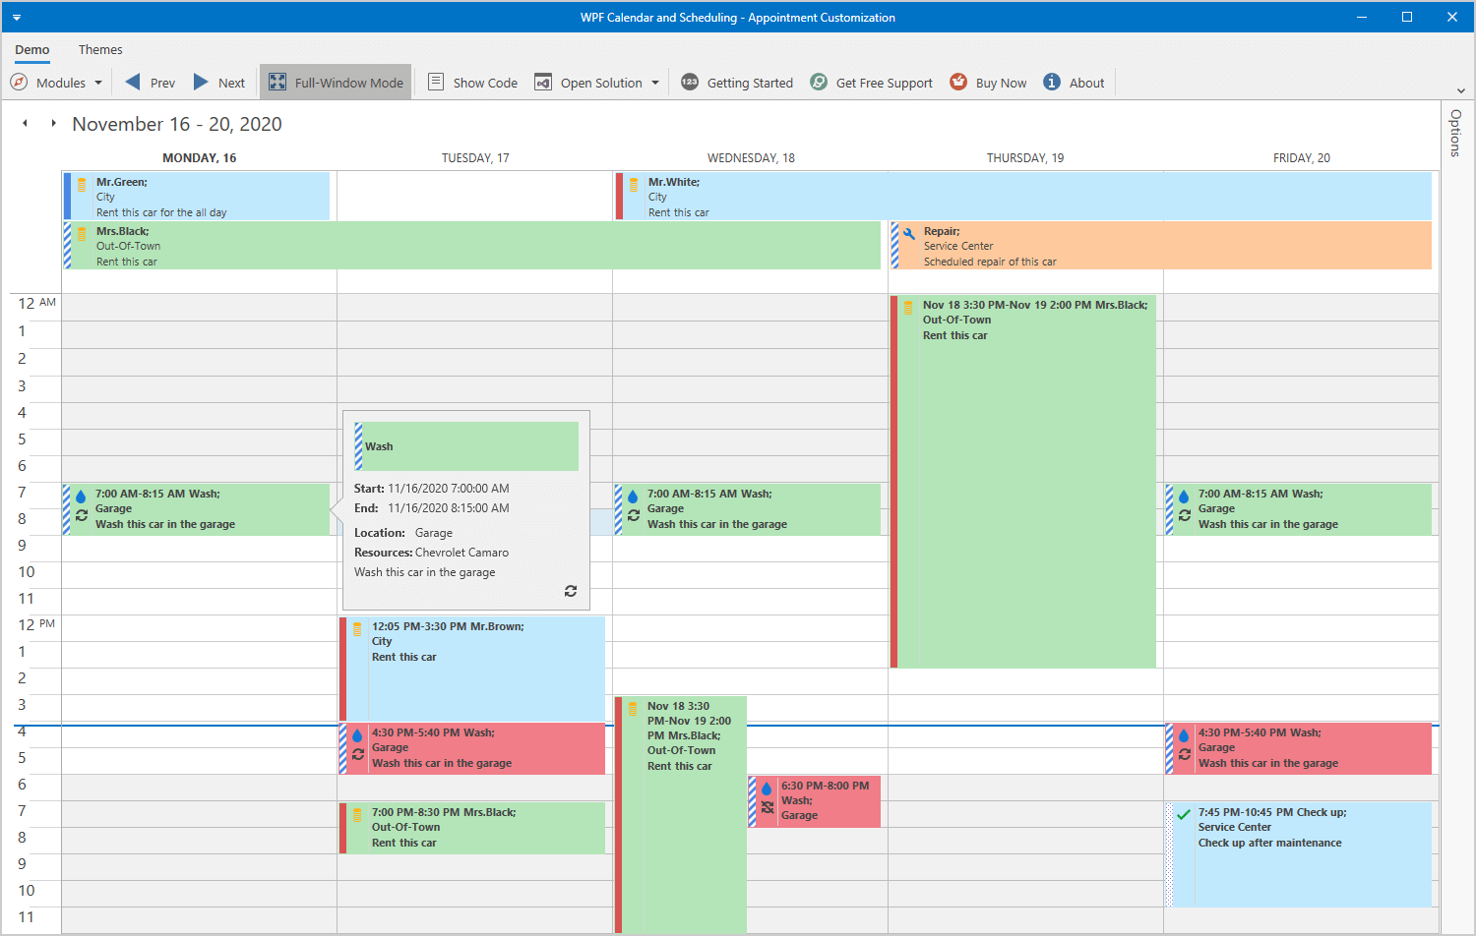Open the Options side panel
The image size is (1476, 936).
(x=1455, y=133)
